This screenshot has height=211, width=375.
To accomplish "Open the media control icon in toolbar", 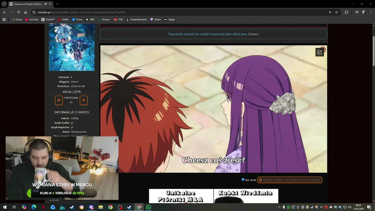I will point(357,12).
